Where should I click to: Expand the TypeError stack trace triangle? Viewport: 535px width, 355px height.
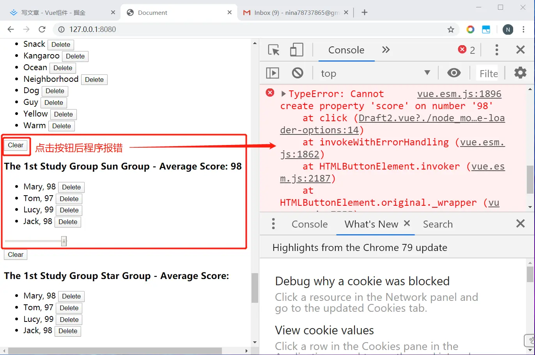[283, 94]
